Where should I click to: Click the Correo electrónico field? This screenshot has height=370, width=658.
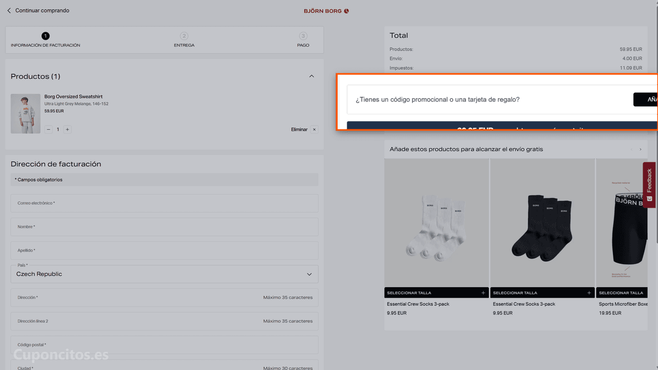[164, 203]
